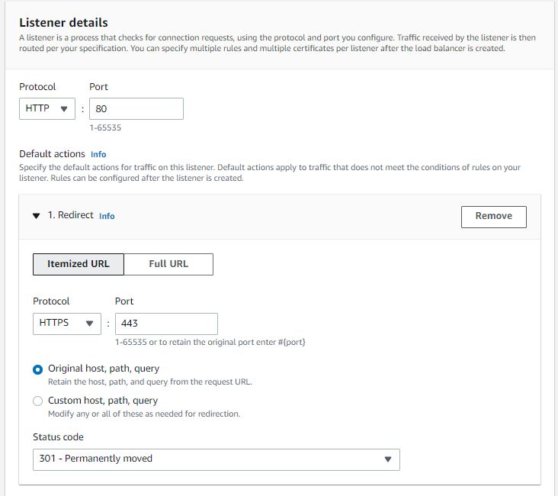558x496 pixels.
Task: Select Original host, path, query radio option
Action: (x=37, y=369)
